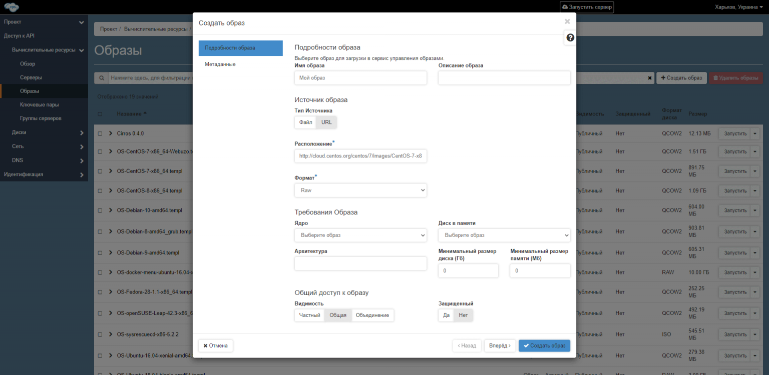Click the Удалить образы button
769x375 pixels.
pyautogui.click(x=735, y=78)
